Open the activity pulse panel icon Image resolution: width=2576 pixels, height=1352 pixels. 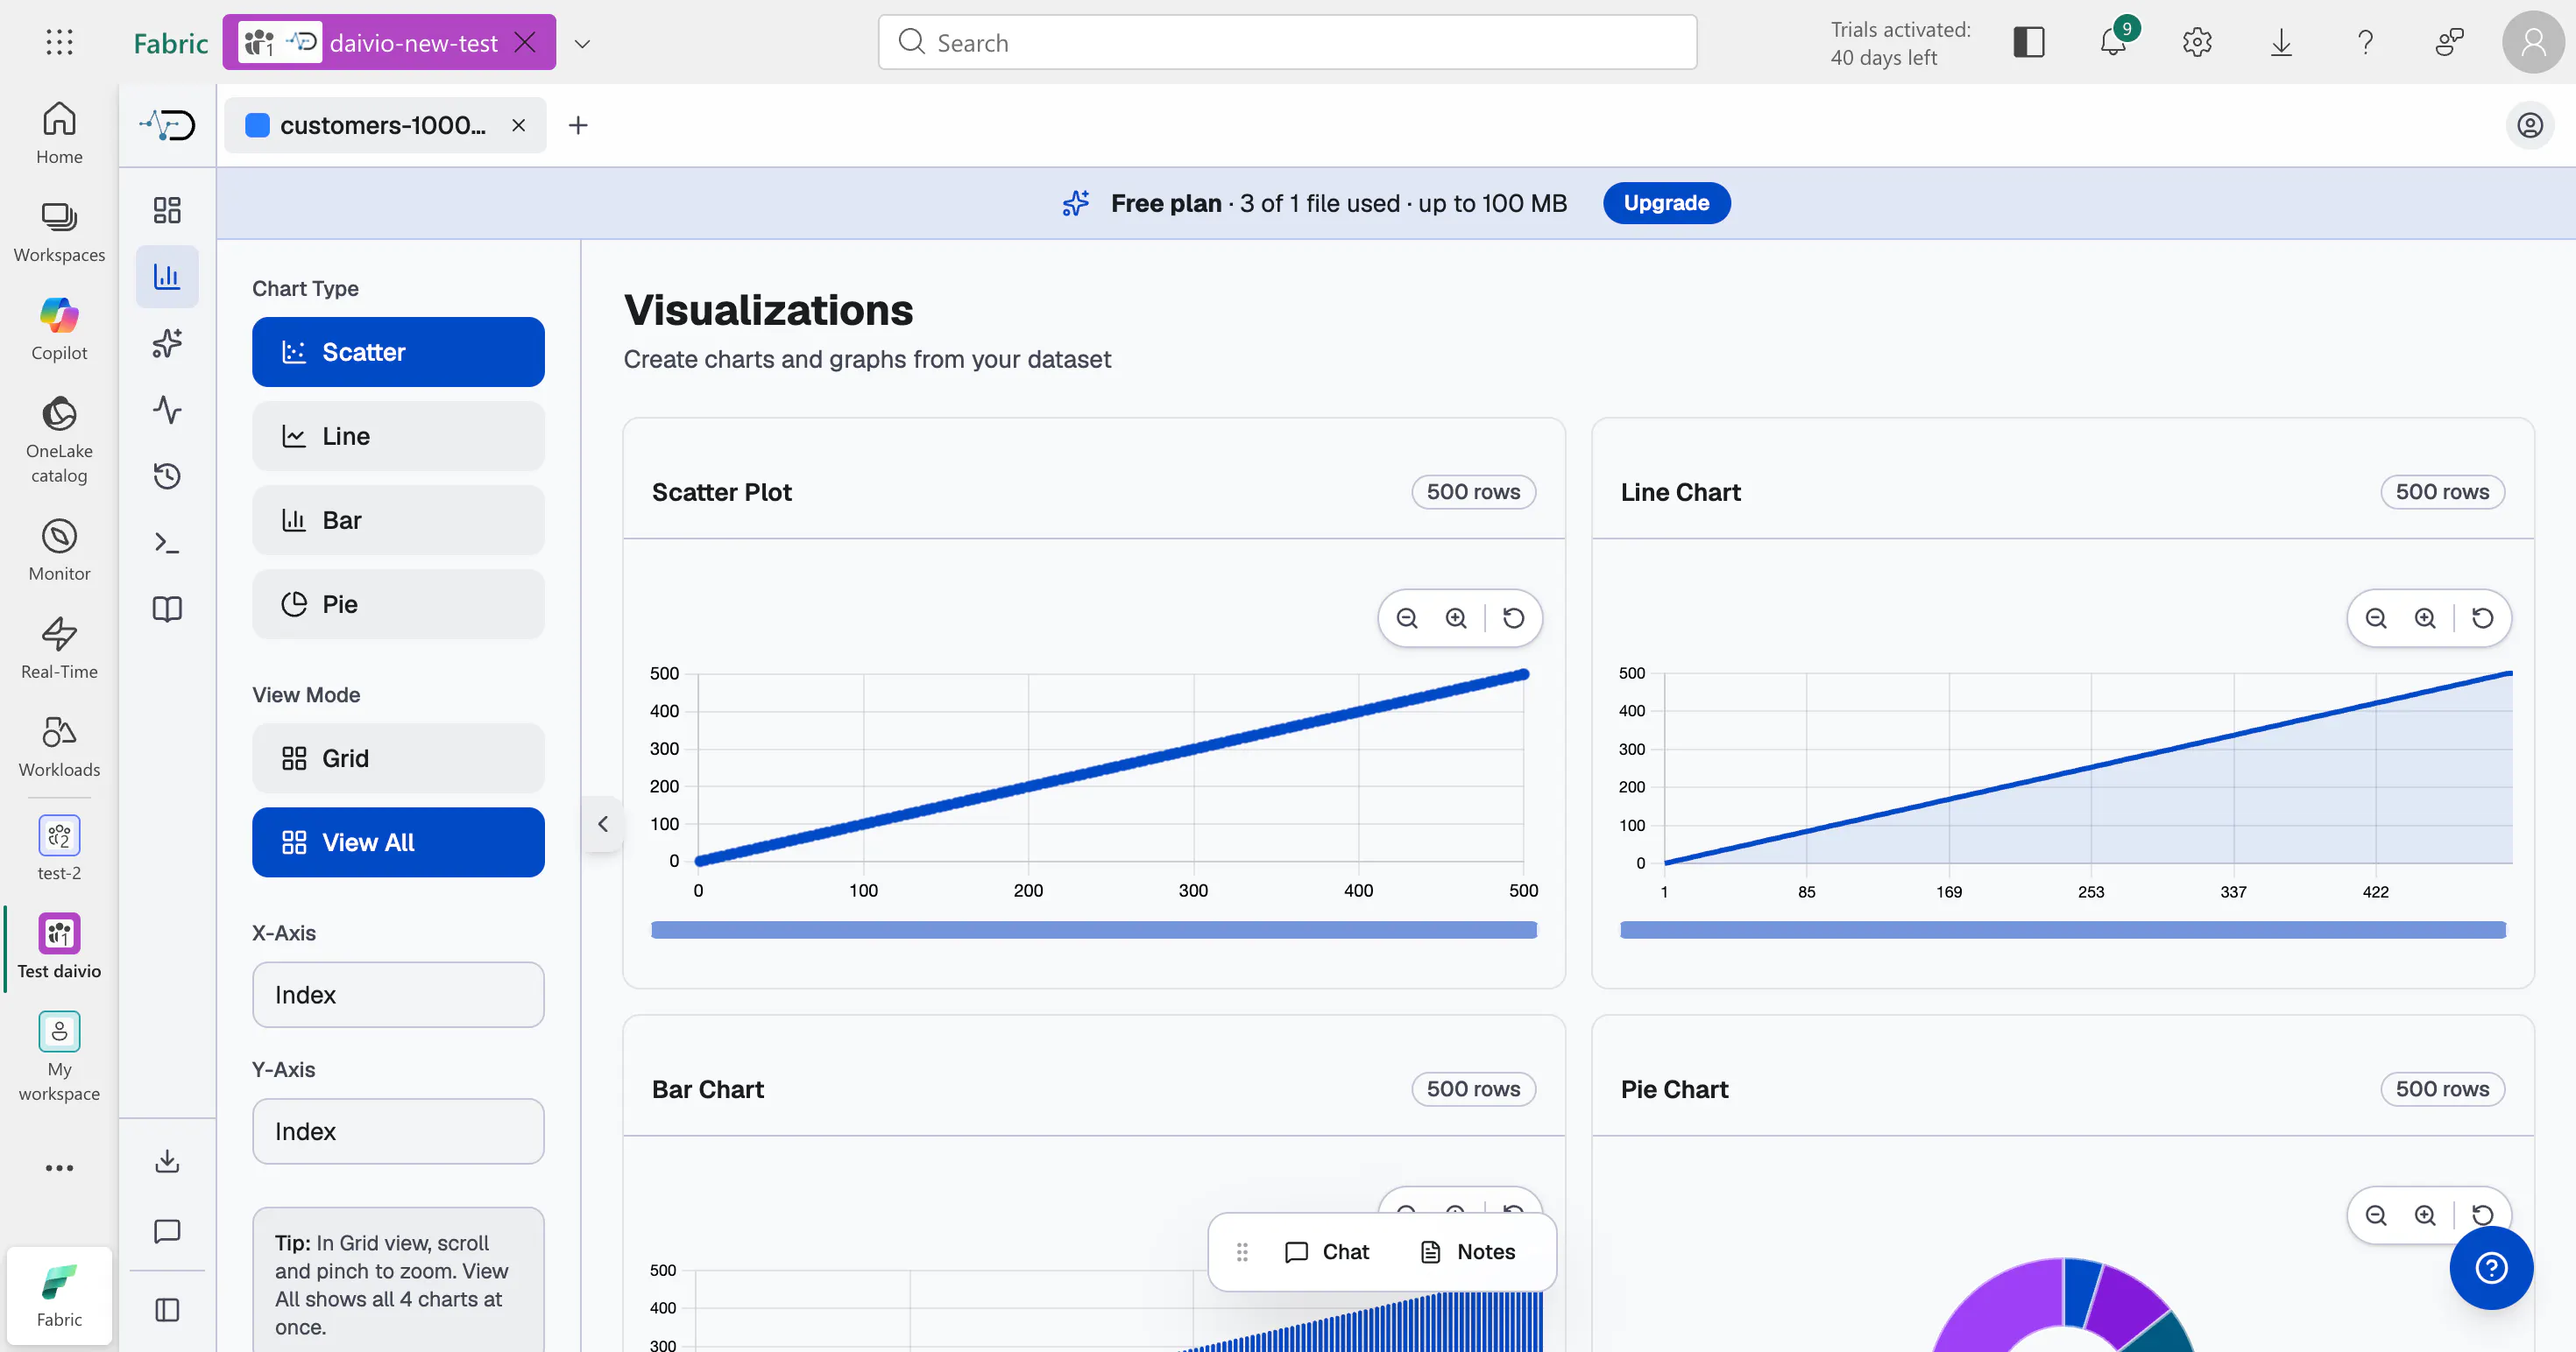[x=167, y=410]
